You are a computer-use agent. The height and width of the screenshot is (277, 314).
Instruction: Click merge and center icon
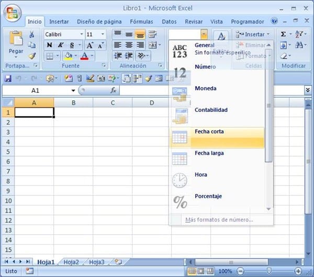[153, 45]
